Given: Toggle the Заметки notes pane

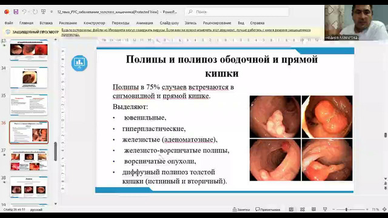Looking at the screenshot, I should [x=241, y=210].
